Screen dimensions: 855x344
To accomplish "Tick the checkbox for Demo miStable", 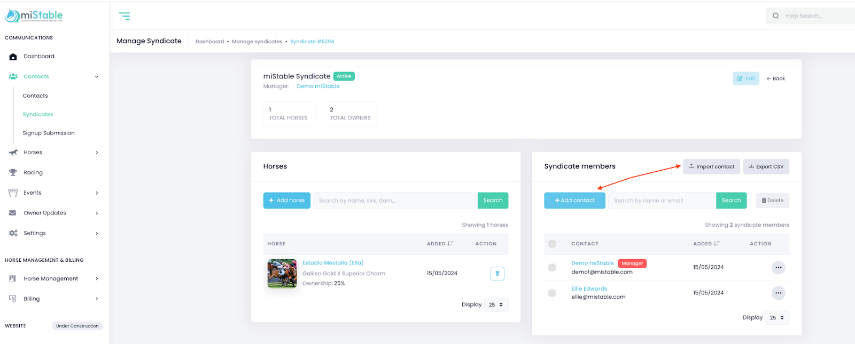I will 552,267.
